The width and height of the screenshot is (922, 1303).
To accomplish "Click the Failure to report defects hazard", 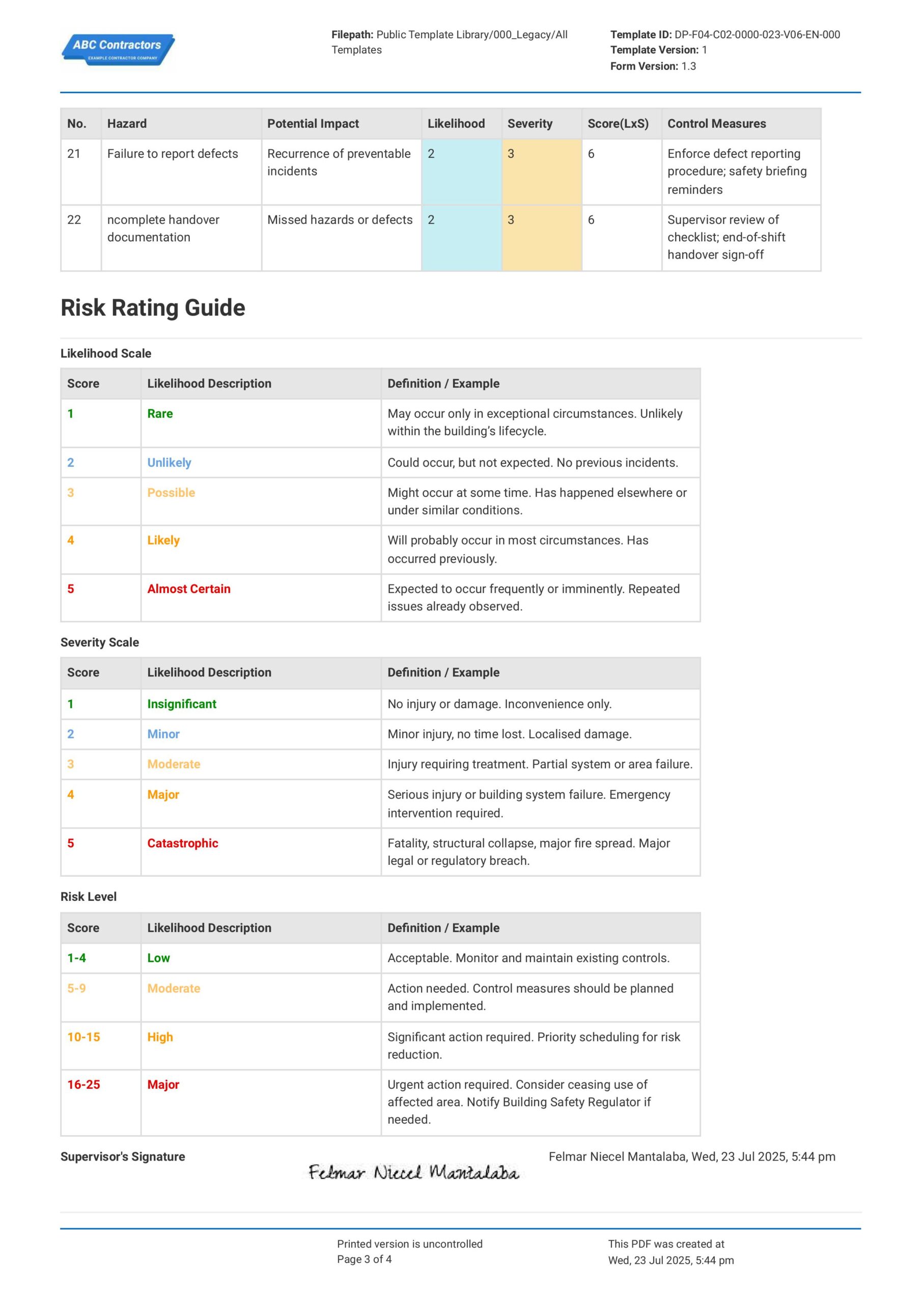I will pos(173,153).
